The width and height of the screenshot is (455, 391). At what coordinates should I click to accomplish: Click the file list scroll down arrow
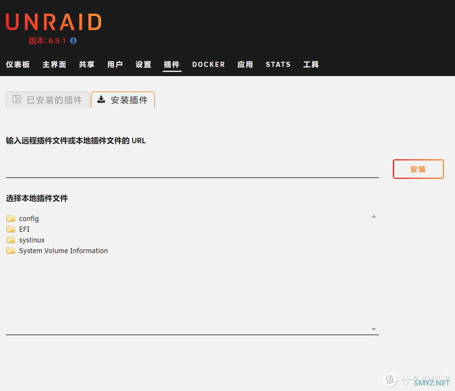click(x=374, y=329)
